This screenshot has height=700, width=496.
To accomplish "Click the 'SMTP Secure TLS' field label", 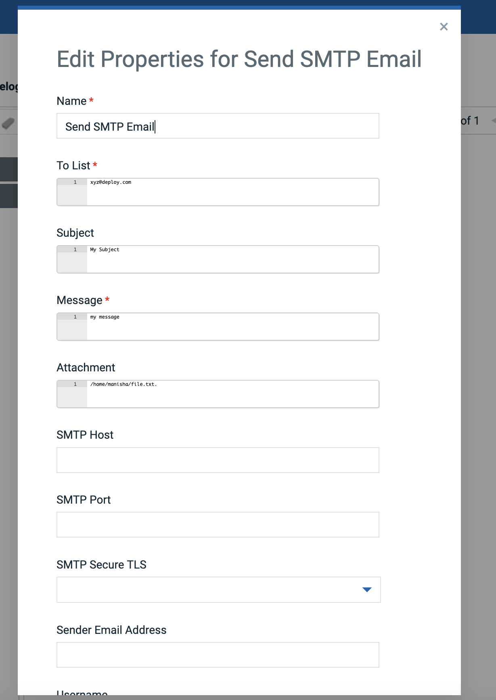I will (x=101, y=565).
